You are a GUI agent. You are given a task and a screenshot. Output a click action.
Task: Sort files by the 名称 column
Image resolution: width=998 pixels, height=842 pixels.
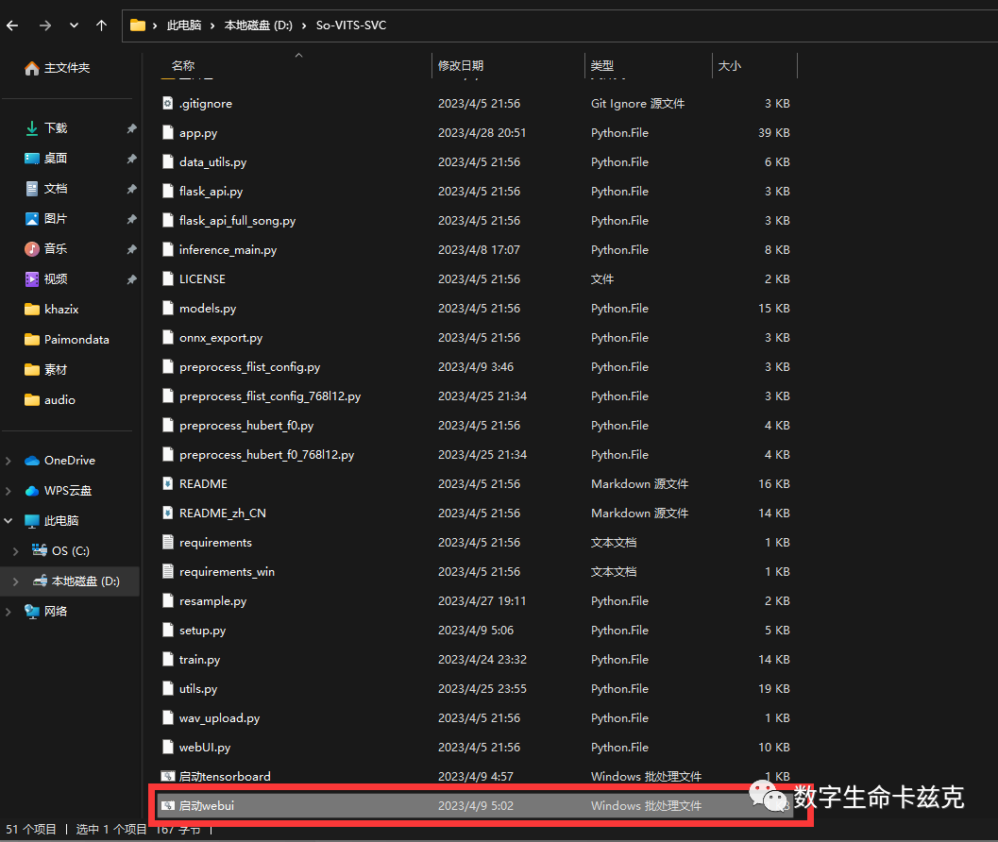(182, 65)
